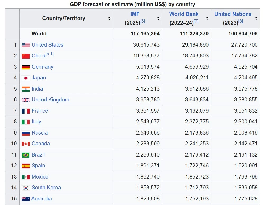Image resolution: width=267 pixels, height=205 pixels.
Task: Select Brazil UN value 2,191,132
Action: click(246, 155)
